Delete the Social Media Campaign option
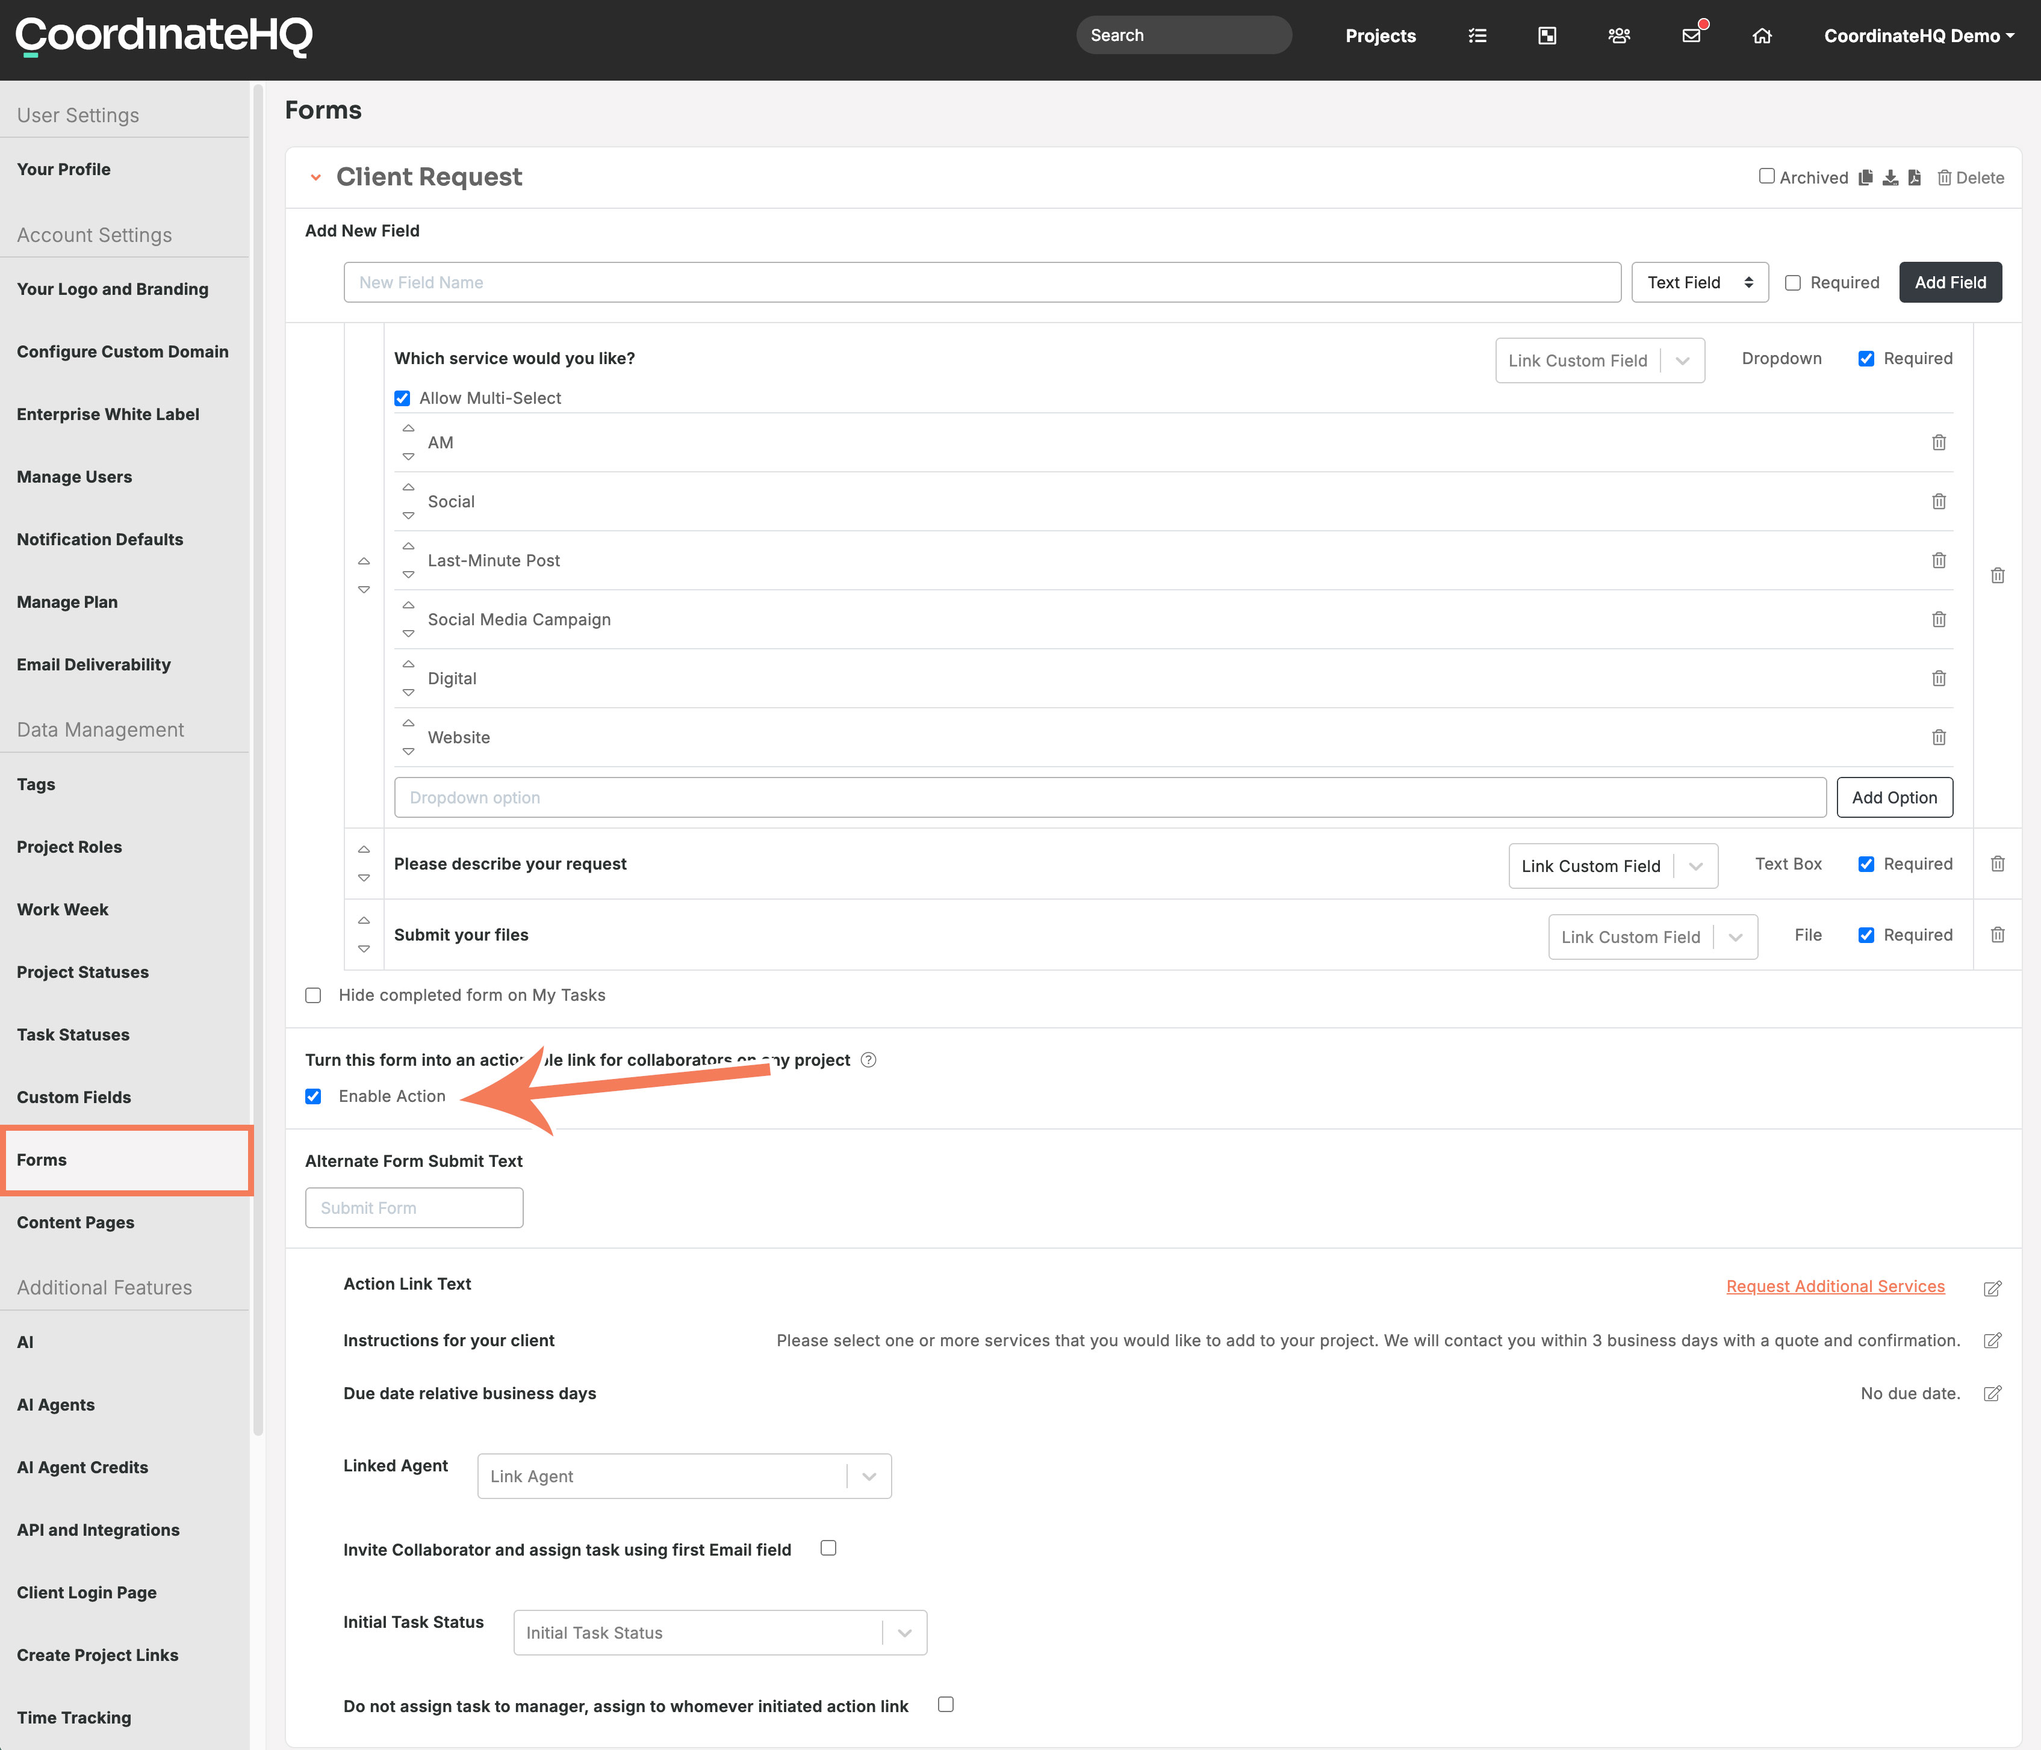 pos(1939,619)
